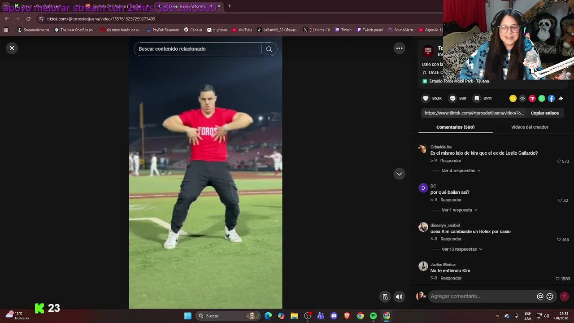Open Discord from the taskbar
Image resolution: width=574 pixels, height=323 pixels.
(x=334, y=316)
